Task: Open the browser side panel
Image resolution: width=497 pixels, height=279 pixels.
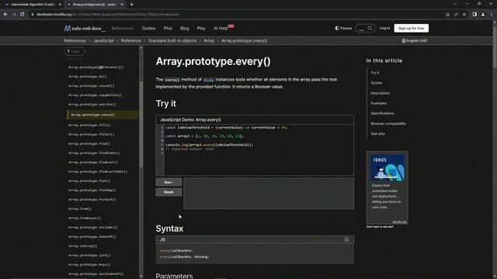Action: point(474,14)
